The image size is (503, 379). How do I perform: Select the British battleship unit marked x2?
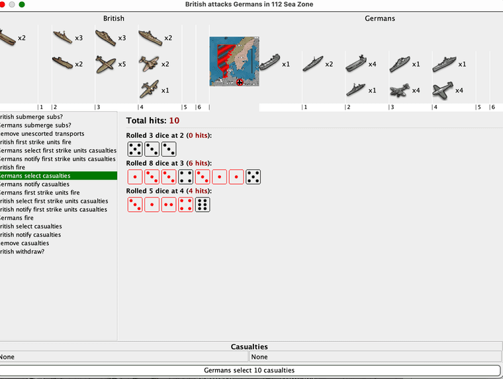[149, 38]
